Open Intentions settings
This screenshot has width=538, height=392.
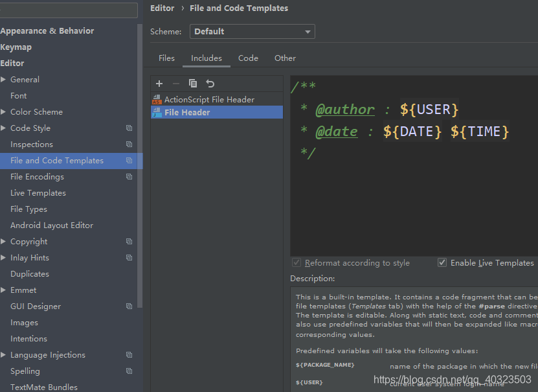click(x=29, y=338)
